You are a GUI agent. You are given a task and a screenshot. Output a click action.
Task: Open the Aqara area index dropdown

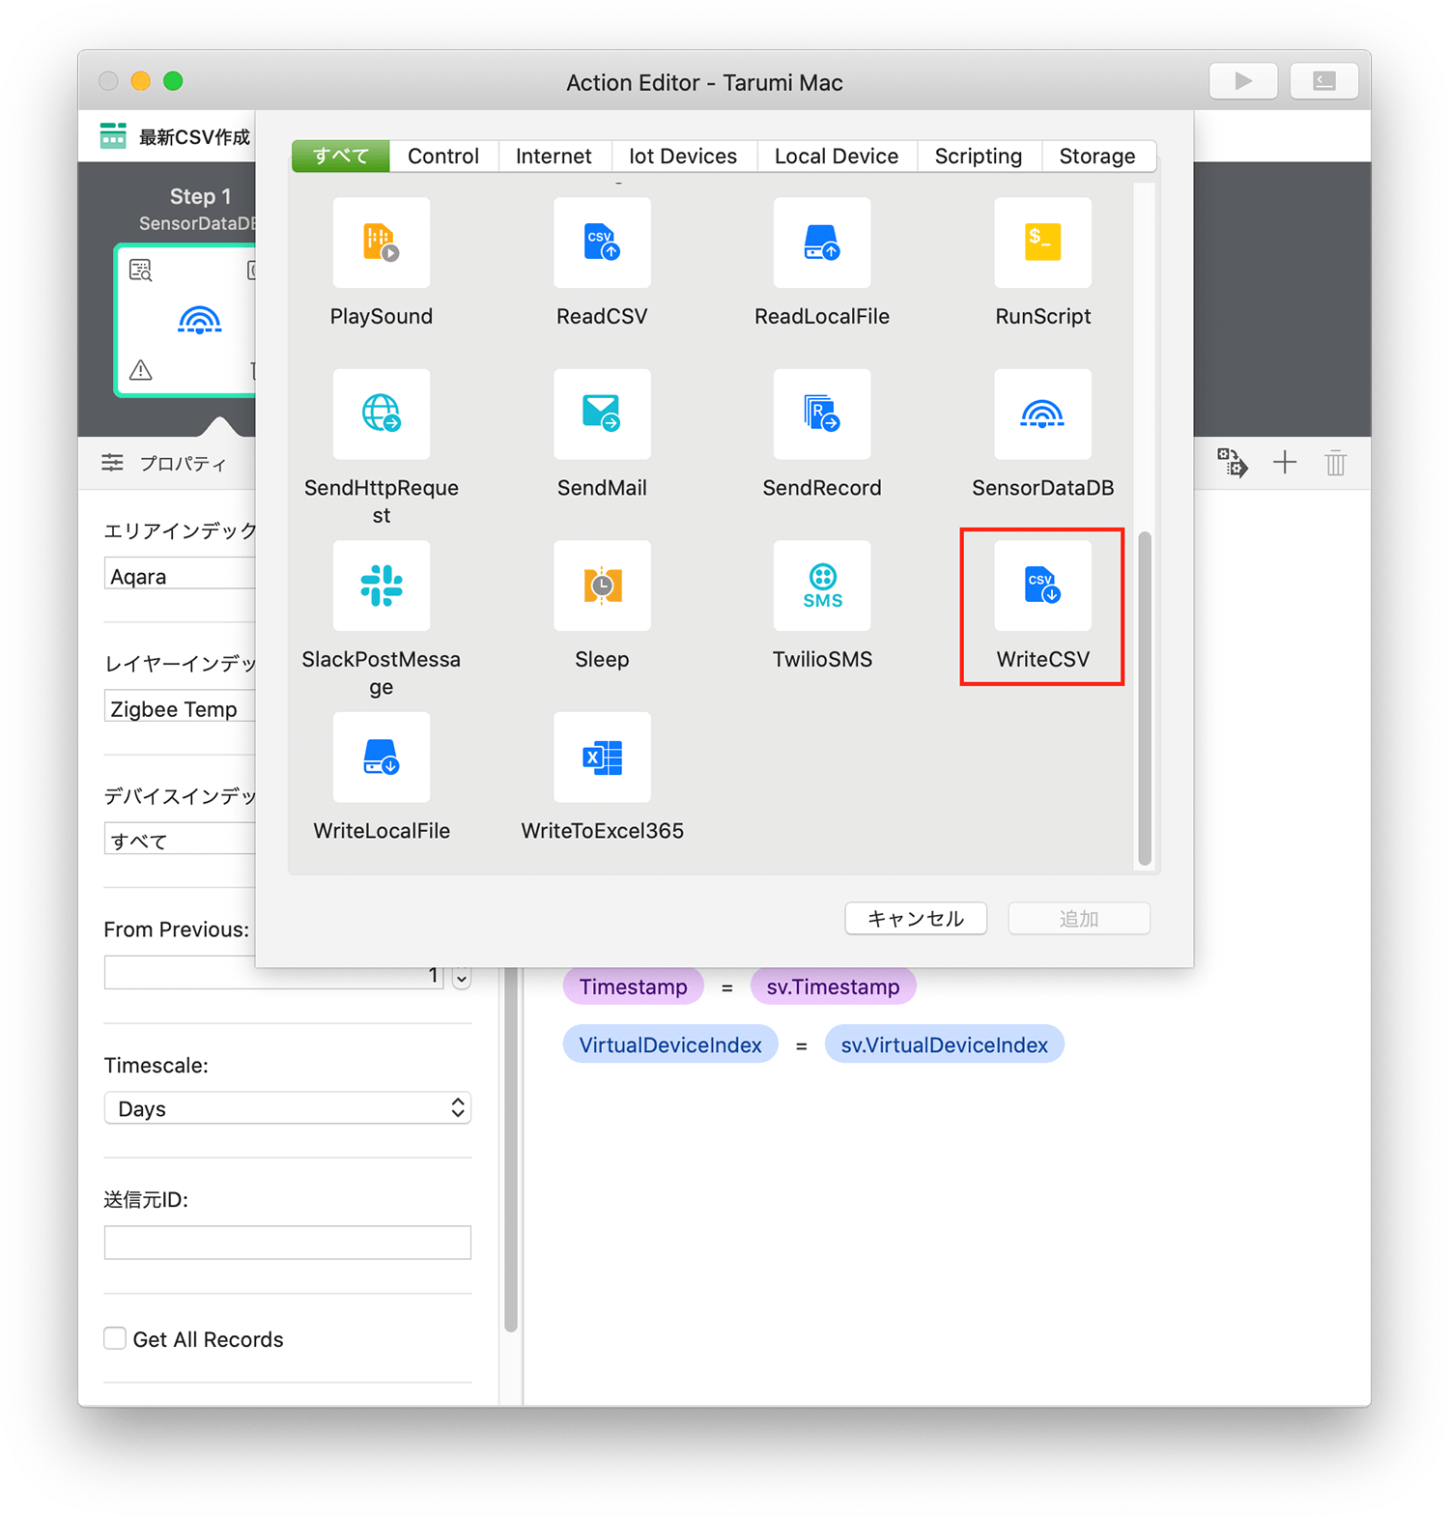click(180, 576)
